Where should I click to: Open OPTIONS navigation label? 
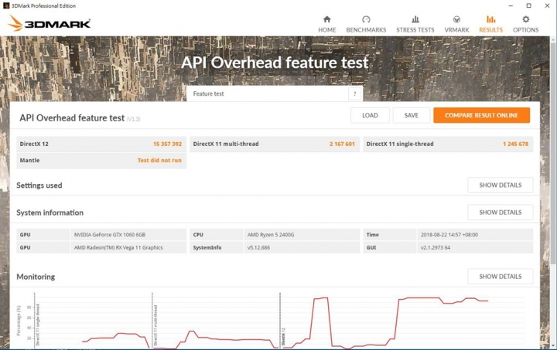coord(526,30)
